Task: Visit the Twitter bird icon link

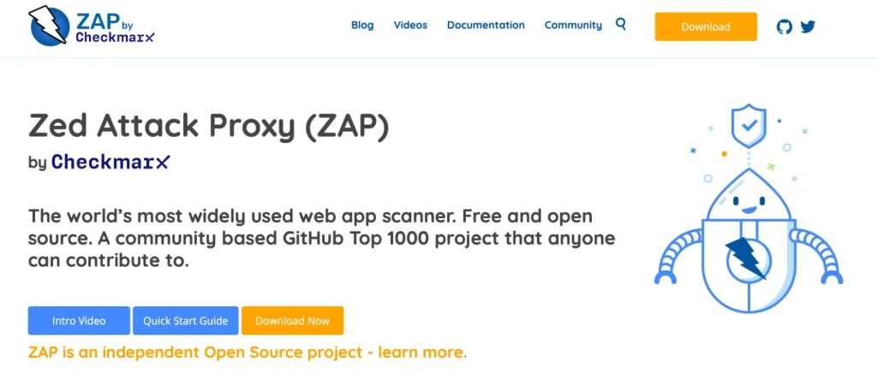Action: [x=808, y=27]
